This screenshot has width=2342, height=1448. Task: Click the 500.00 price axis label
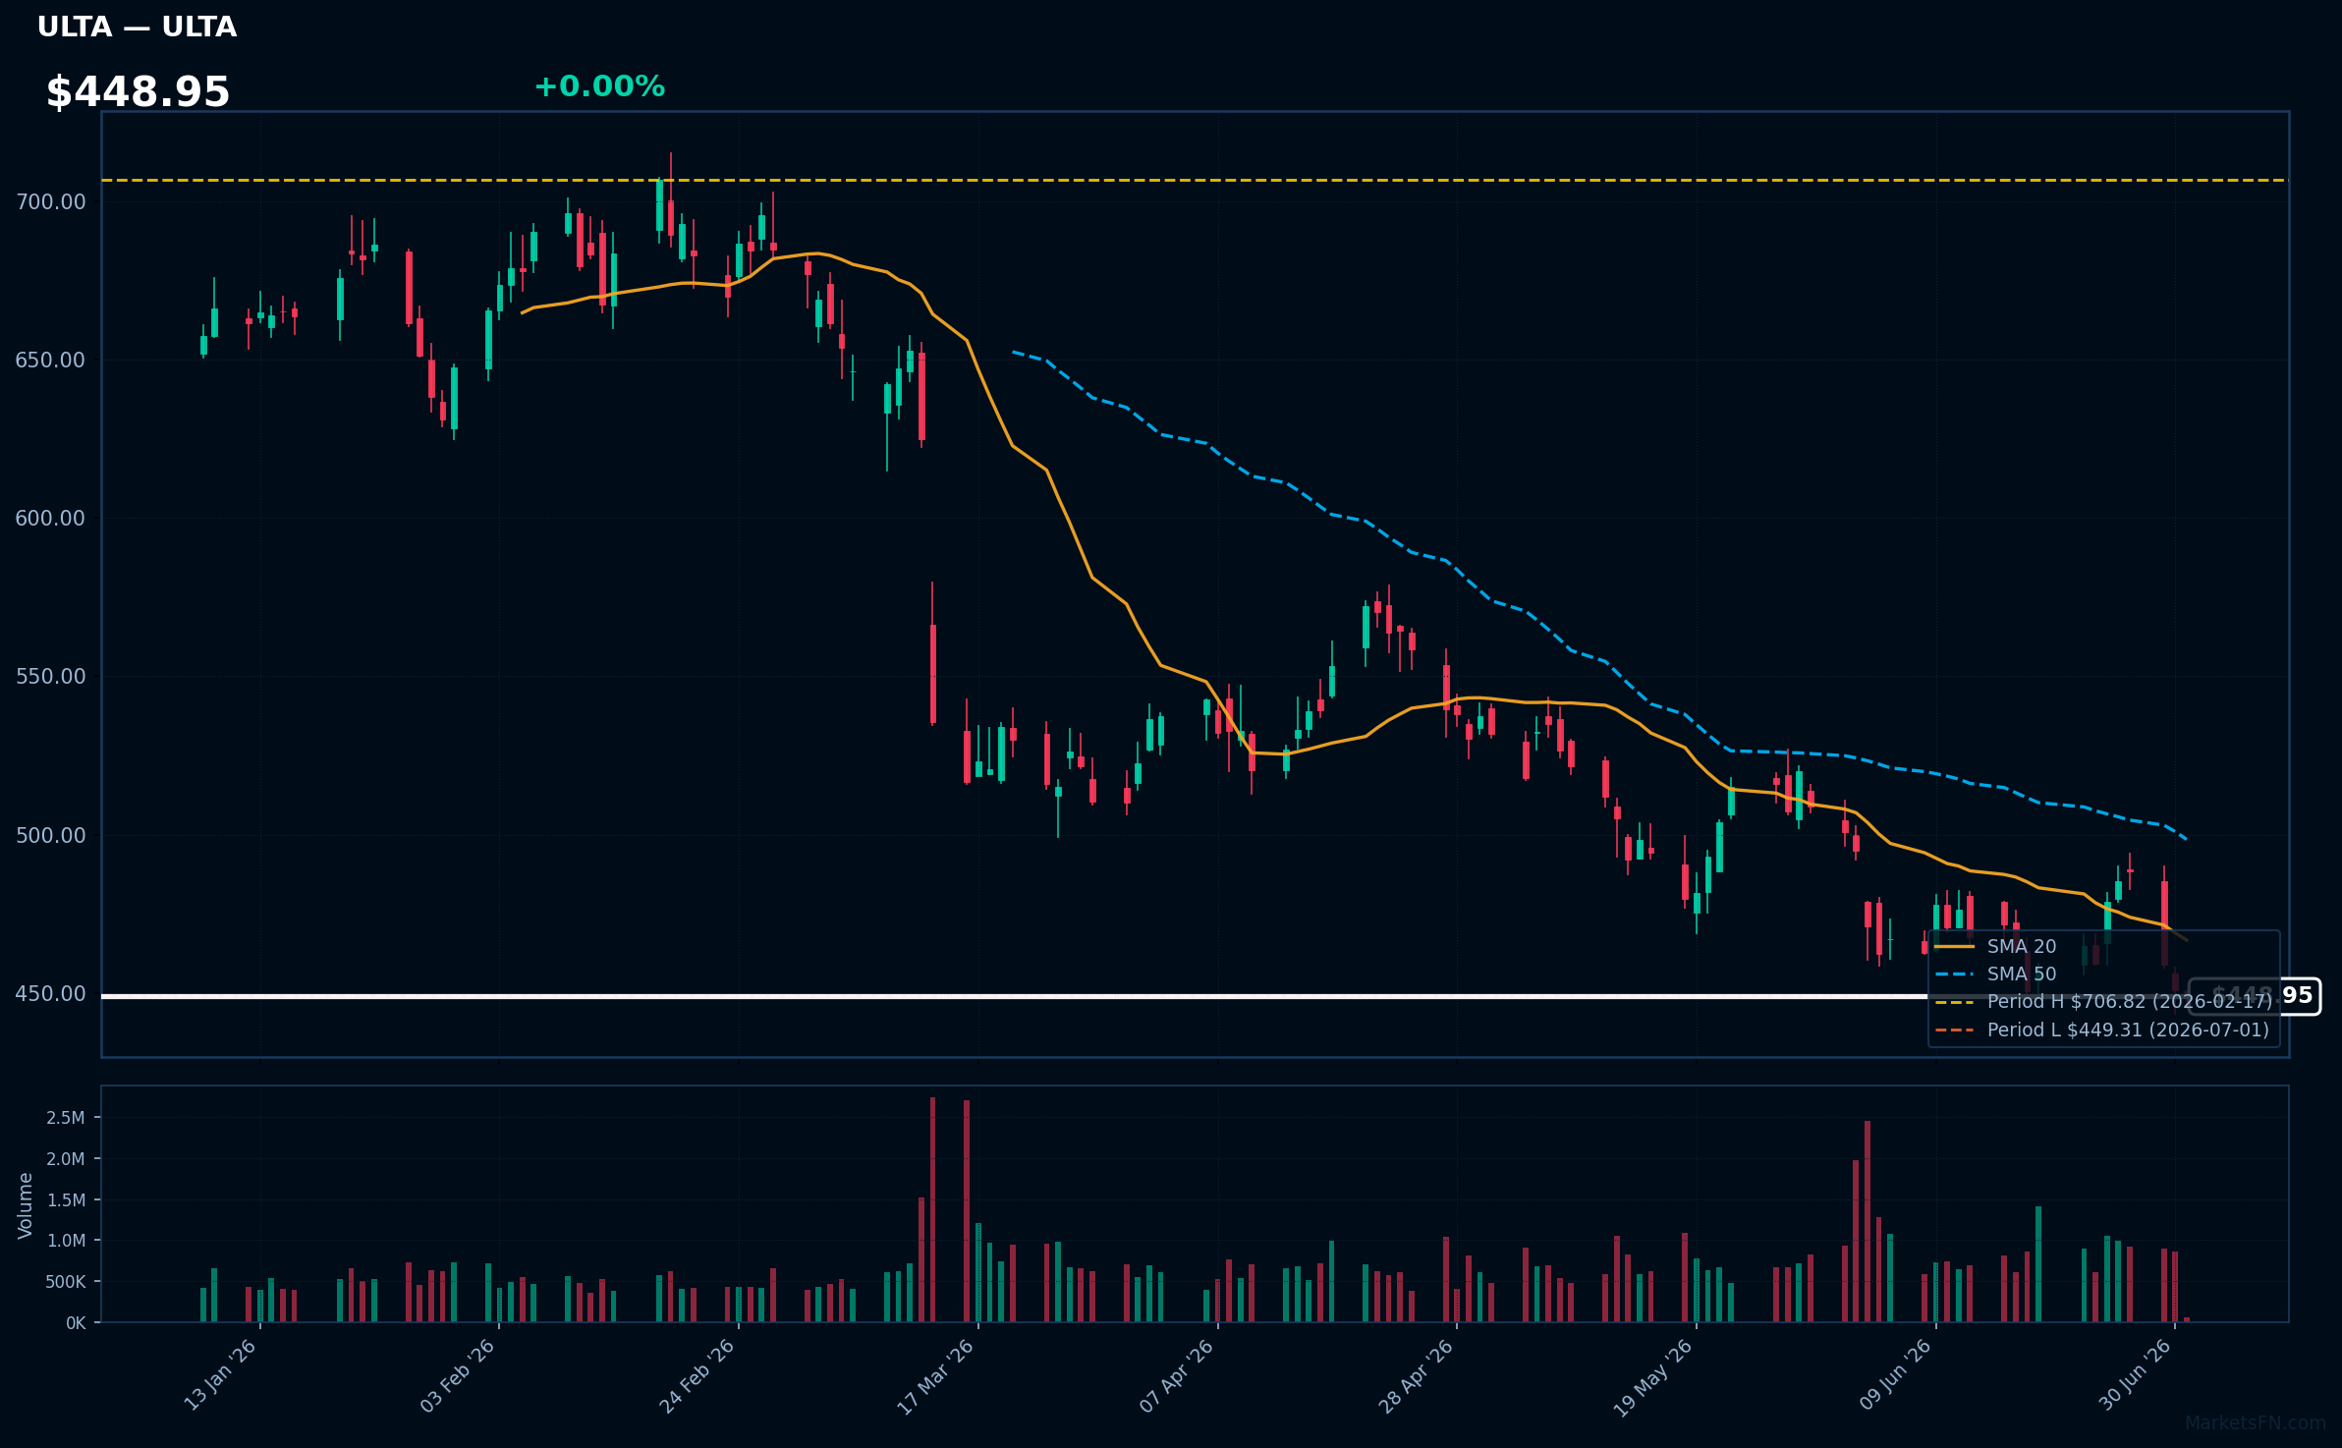point(51,836)
